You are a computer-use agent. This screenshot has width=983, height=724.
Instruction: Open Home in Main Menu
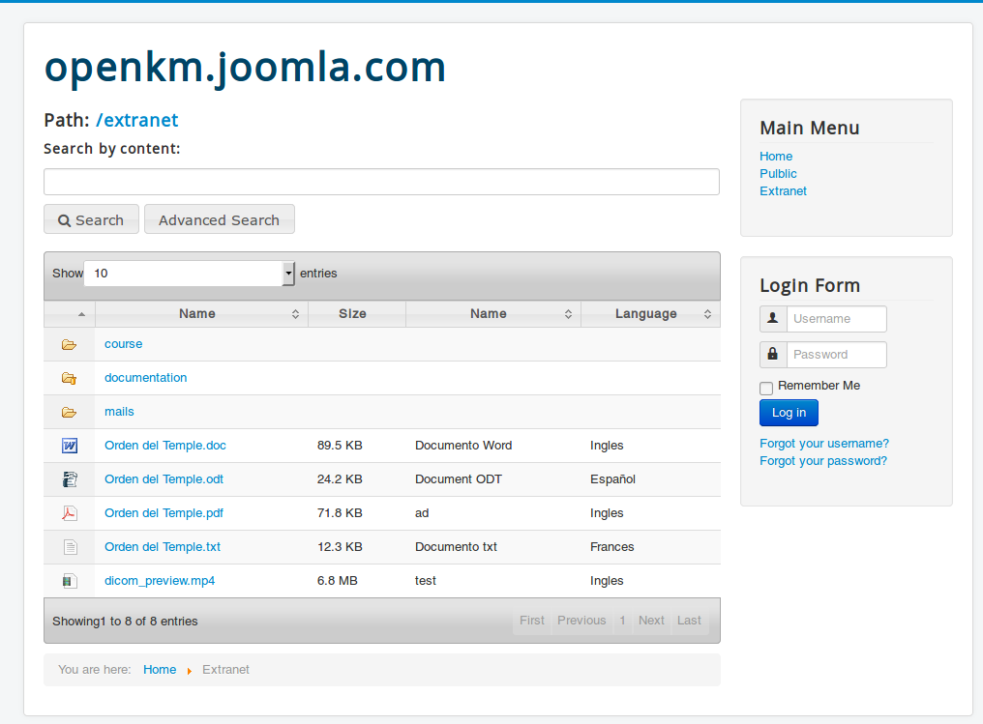coord(776,156)
